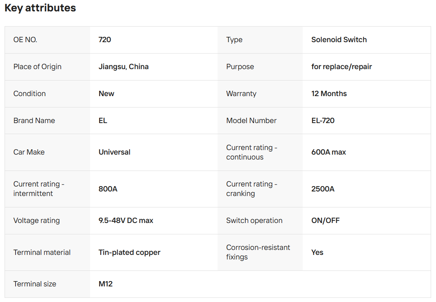This screenshot has height=302, width=436.
Task: Click the Place of Origin label
Action: pyautogui.click(x=37, y=67)
